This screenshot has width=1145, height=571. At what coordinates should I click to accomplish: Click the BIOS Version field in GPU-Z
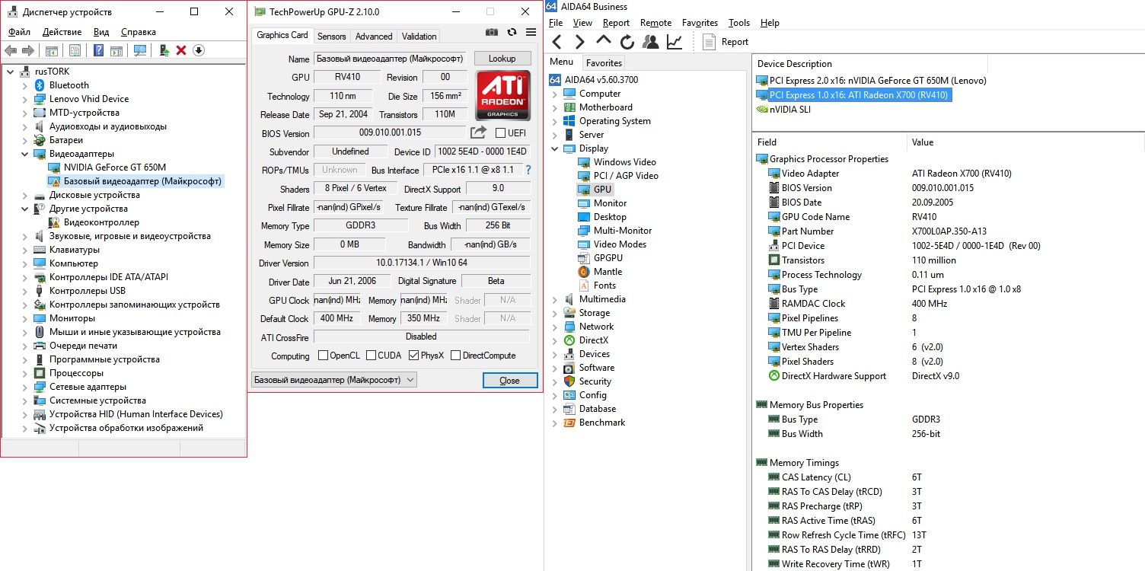[388, 133]
